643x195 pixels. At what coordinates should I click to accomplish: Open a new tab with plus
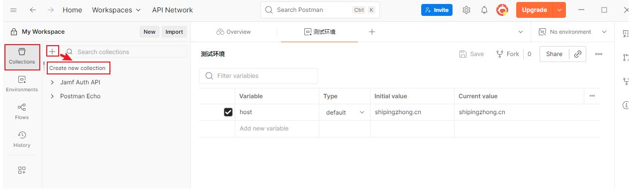[372, 32]
